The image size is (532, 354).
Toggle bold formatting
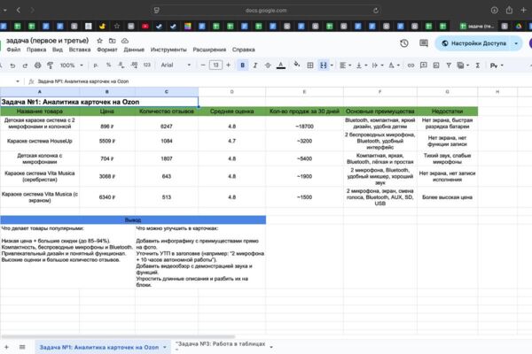coord(243,65)
